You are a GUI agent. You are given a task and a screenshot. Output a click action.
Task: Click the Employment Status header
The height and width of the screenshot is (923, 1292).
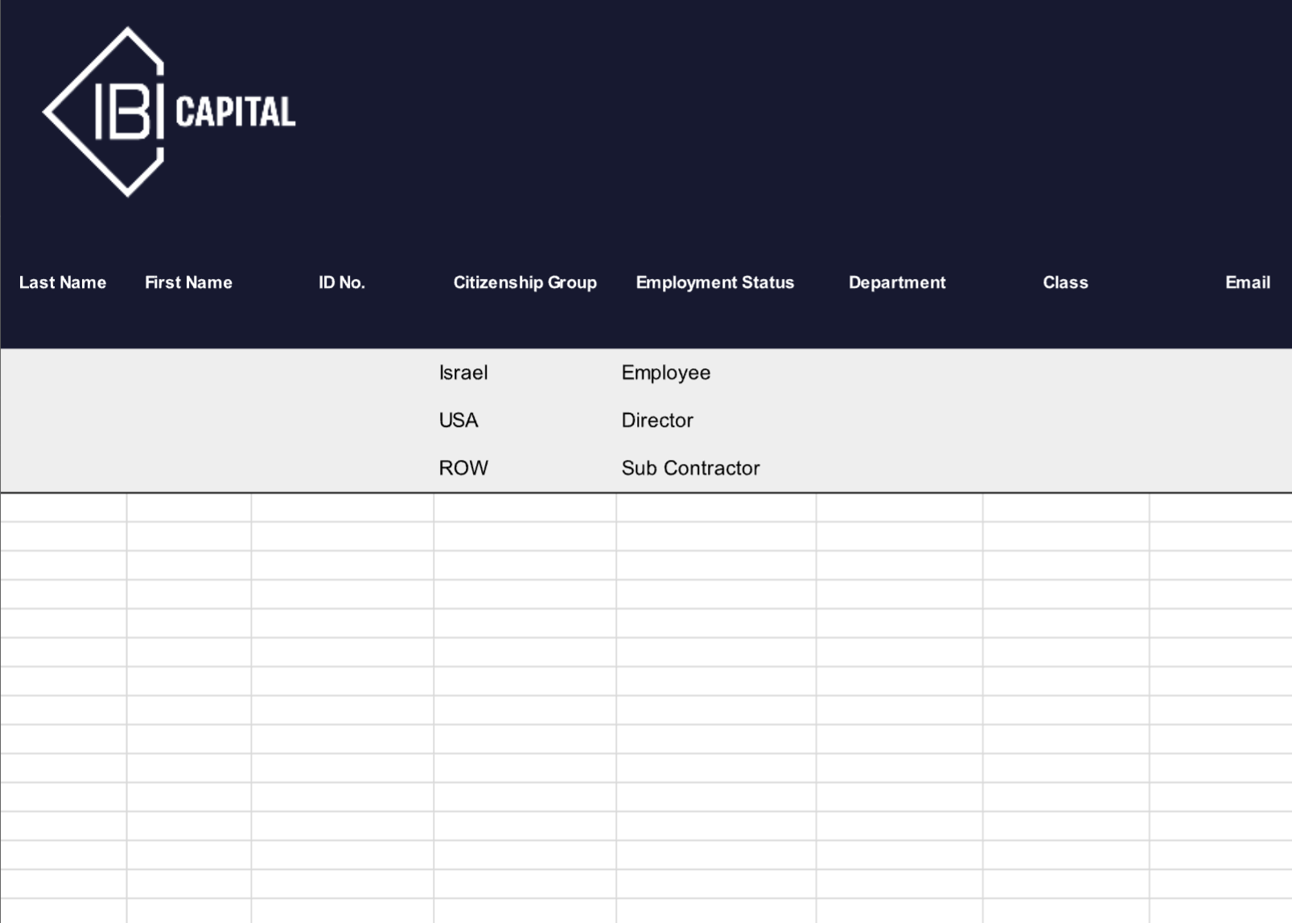point(714,282)
